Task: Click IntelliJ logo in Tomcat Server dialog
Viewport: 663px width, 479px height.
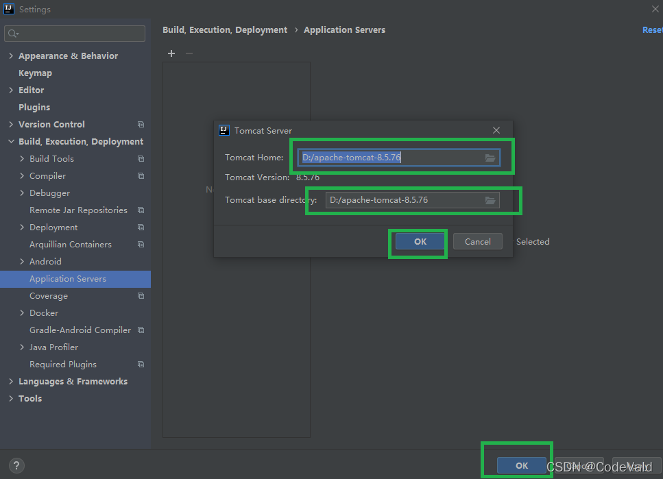Action: tap(224, 130)
